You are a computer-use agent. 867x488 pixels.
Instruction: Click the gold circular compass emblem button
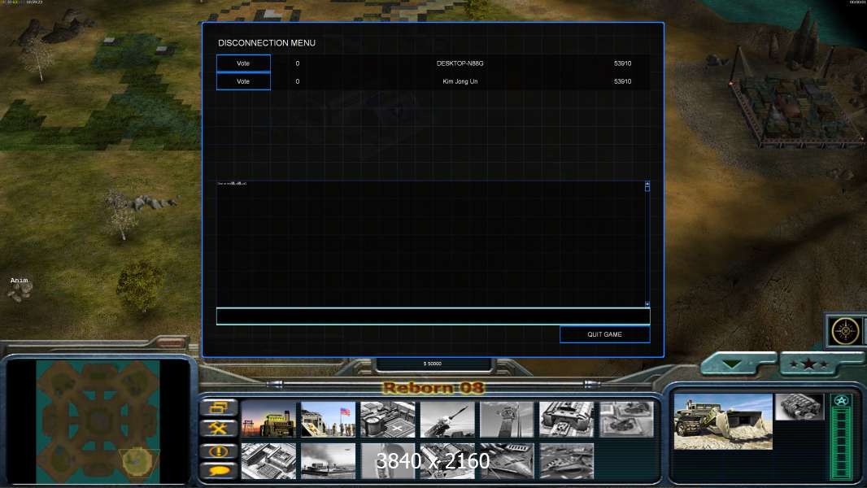tap(845, 330)
